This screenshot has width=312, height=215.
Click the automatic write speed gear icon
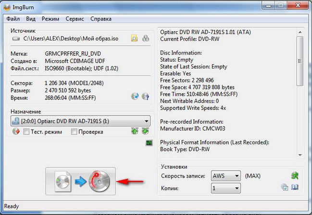285,187
